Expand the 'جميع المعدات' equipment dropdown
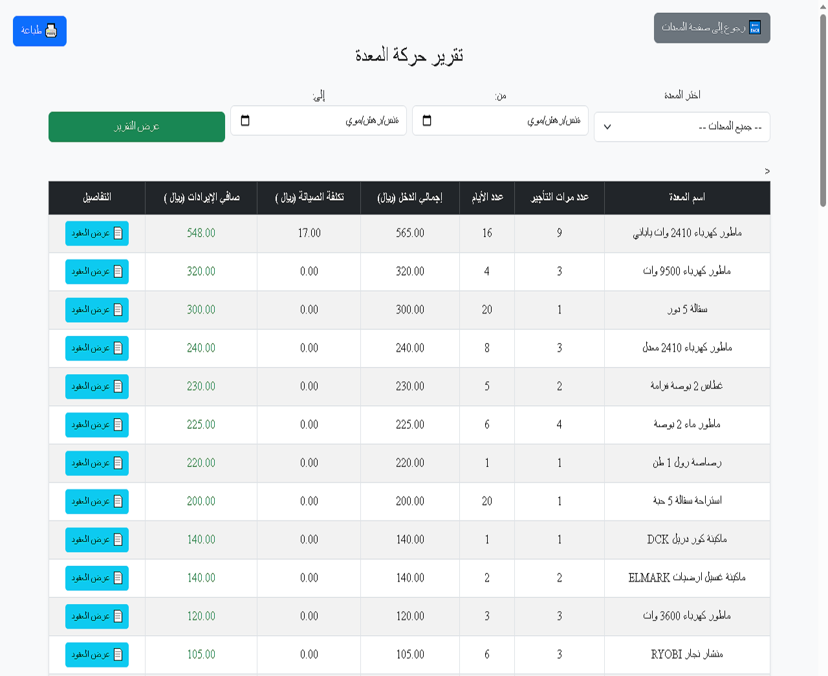Screen dimensions: 828x676 coord(682,127)
